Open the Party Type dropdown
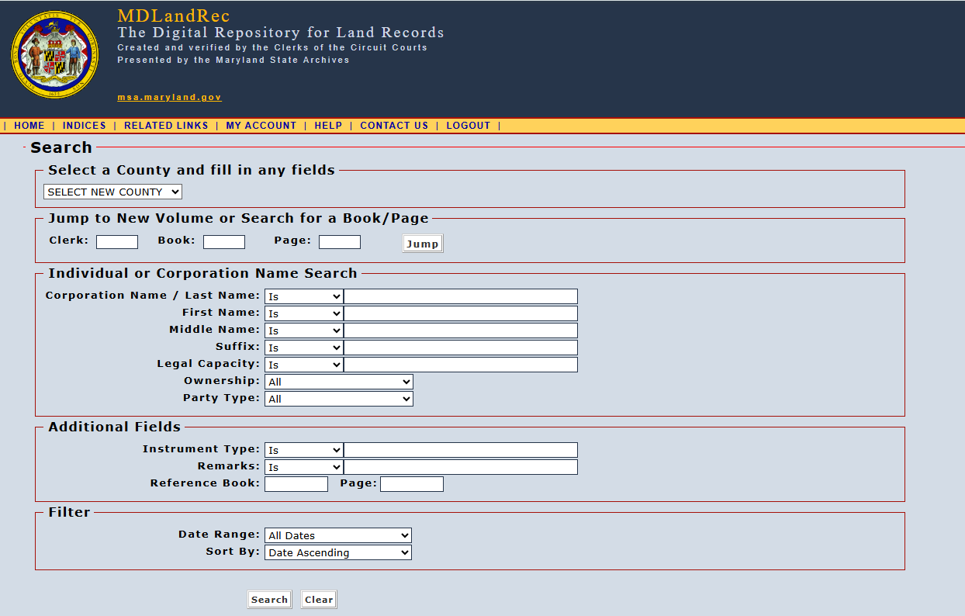Viewport: 965px width, 616px height. (x=338, y=399)
